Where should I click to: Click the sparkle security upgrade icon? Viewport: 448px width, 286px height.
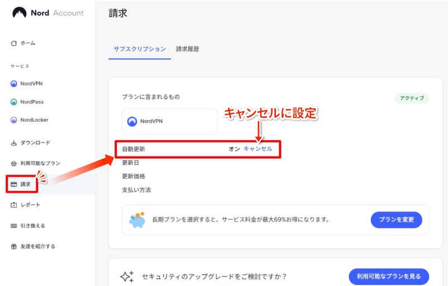[127, 277]
